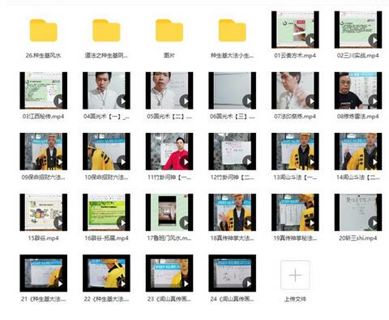Click the play icon on 20斩三shi.mp4
The image size is (389, 320).
(374, 223)
